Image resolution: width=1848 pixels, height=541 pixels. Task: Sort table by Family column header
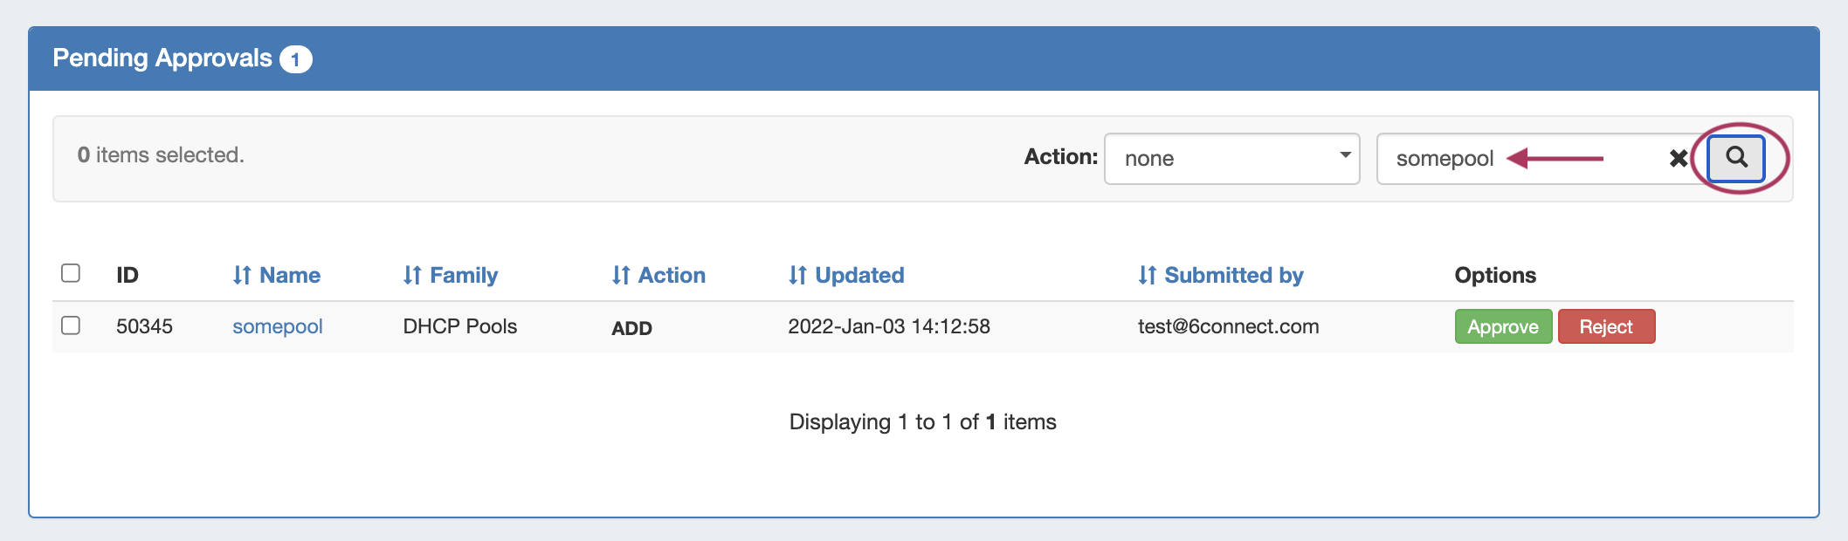pyautogui.click(x=464, y=276)
